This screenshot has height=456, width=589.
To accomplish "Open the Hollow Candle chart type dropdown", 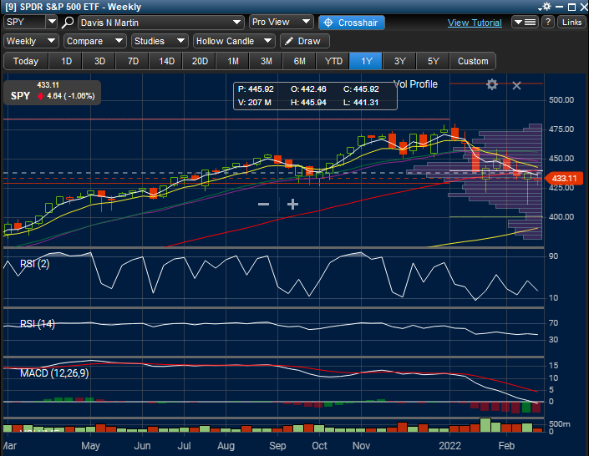I will coord(234,41).
